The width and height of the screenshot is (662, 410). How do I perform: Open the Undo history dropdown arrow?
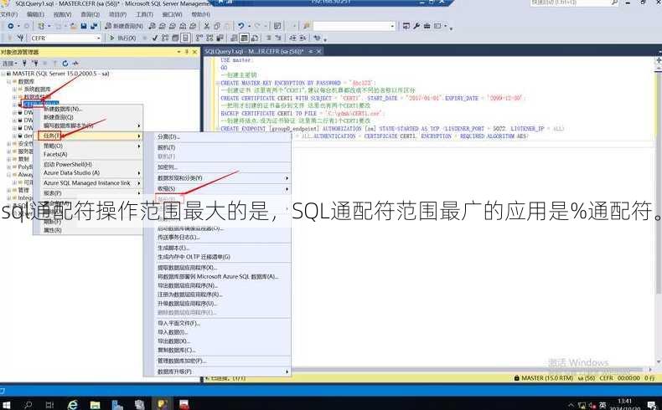pos(250,26)
